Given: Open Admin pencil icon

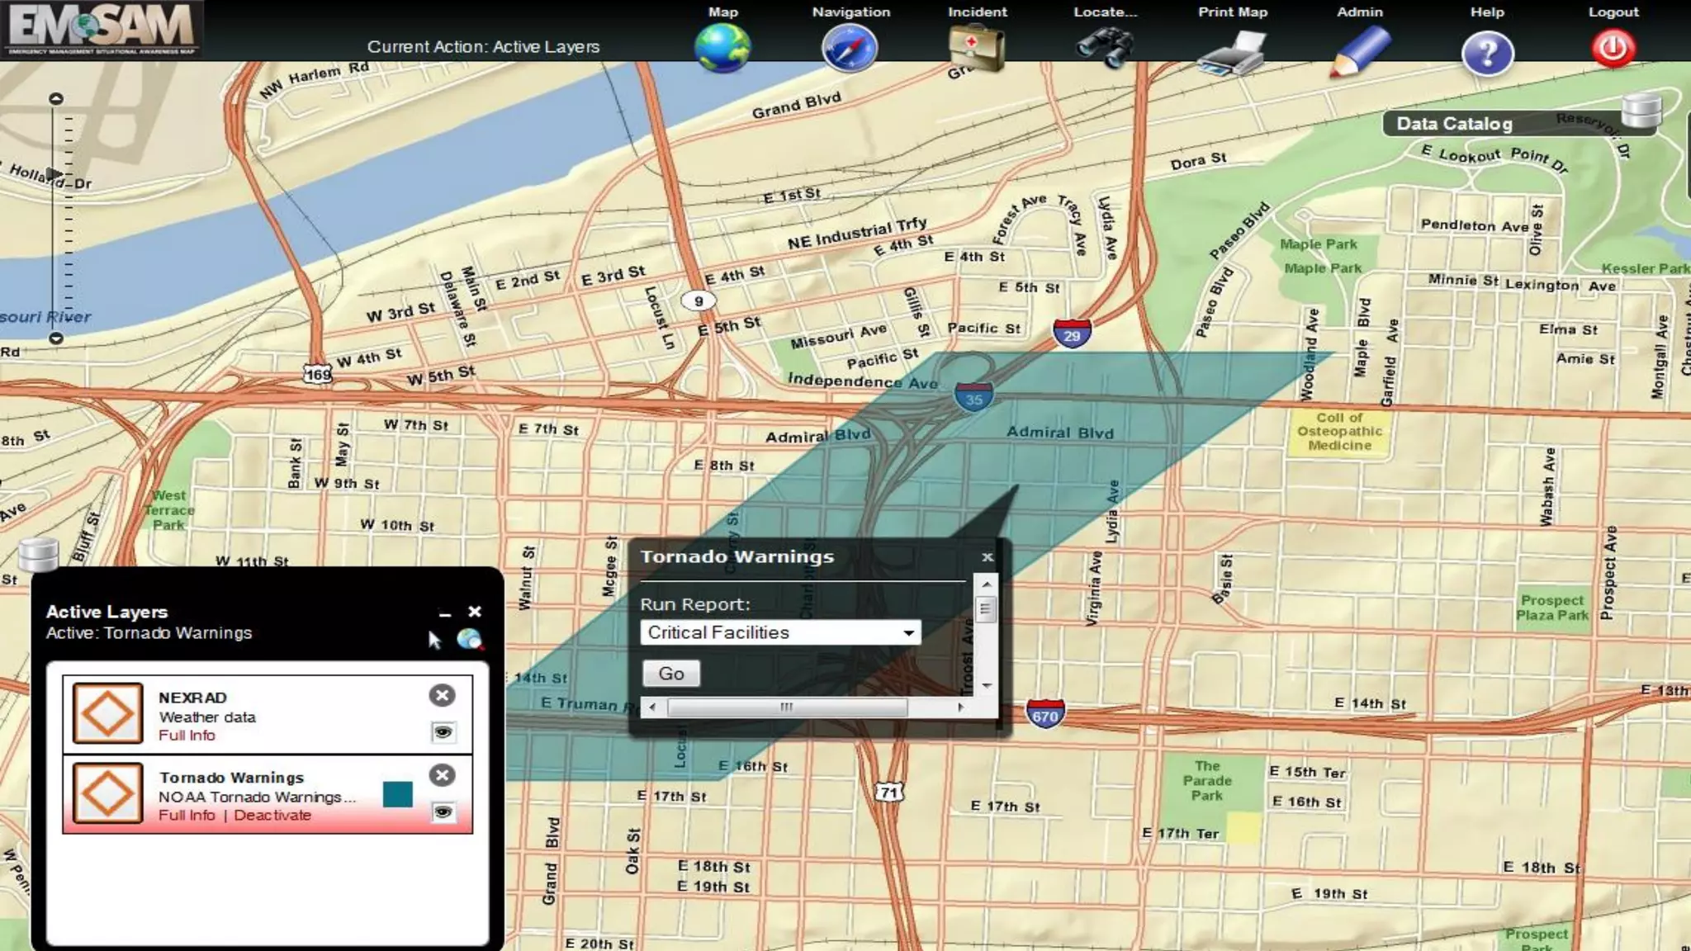Looking at the screenshot, I should click(x=1359, y=51).
